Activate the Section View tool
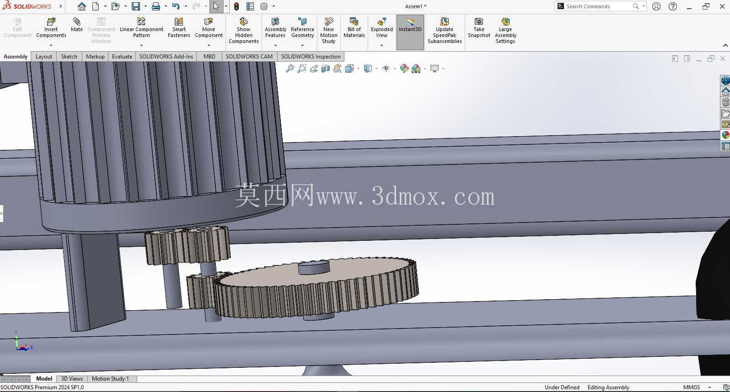 (x=325, y=69)
